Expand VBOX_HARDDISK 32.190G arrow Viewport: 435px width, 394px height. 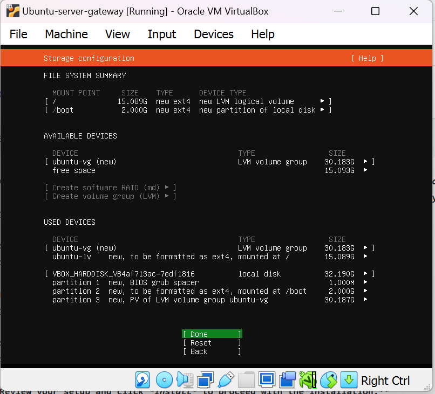tap(365, 273)
